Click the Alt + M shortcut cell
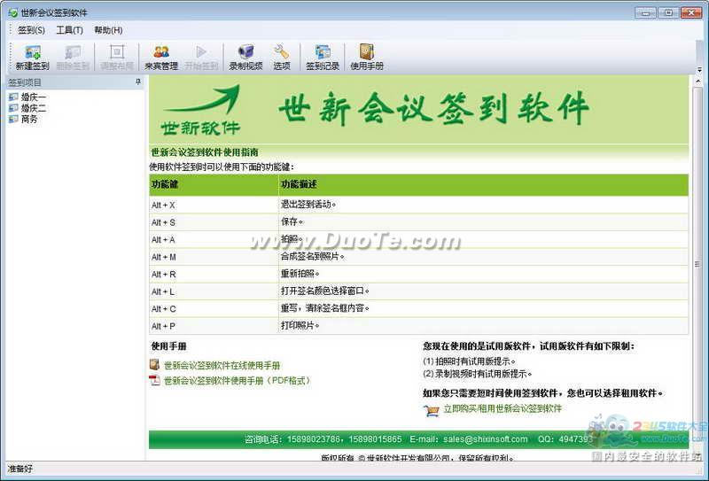The image size is (709, 481). pyautogui.click(x=214, y=257)
